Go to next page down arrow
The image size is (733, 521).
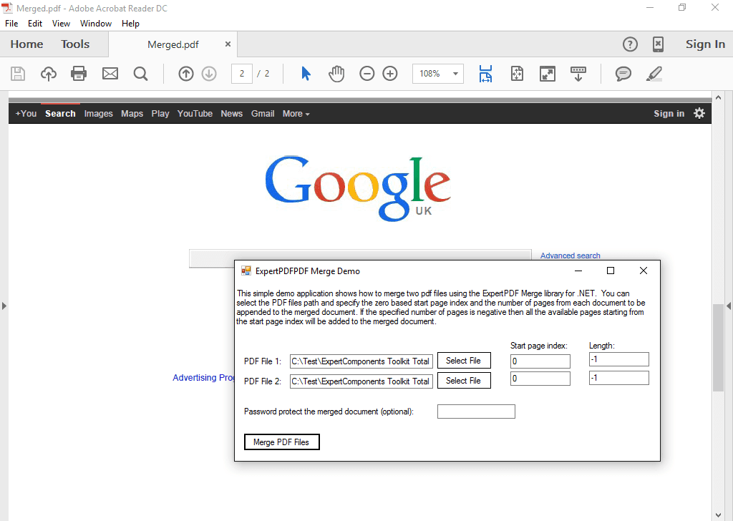coord(209,74)
